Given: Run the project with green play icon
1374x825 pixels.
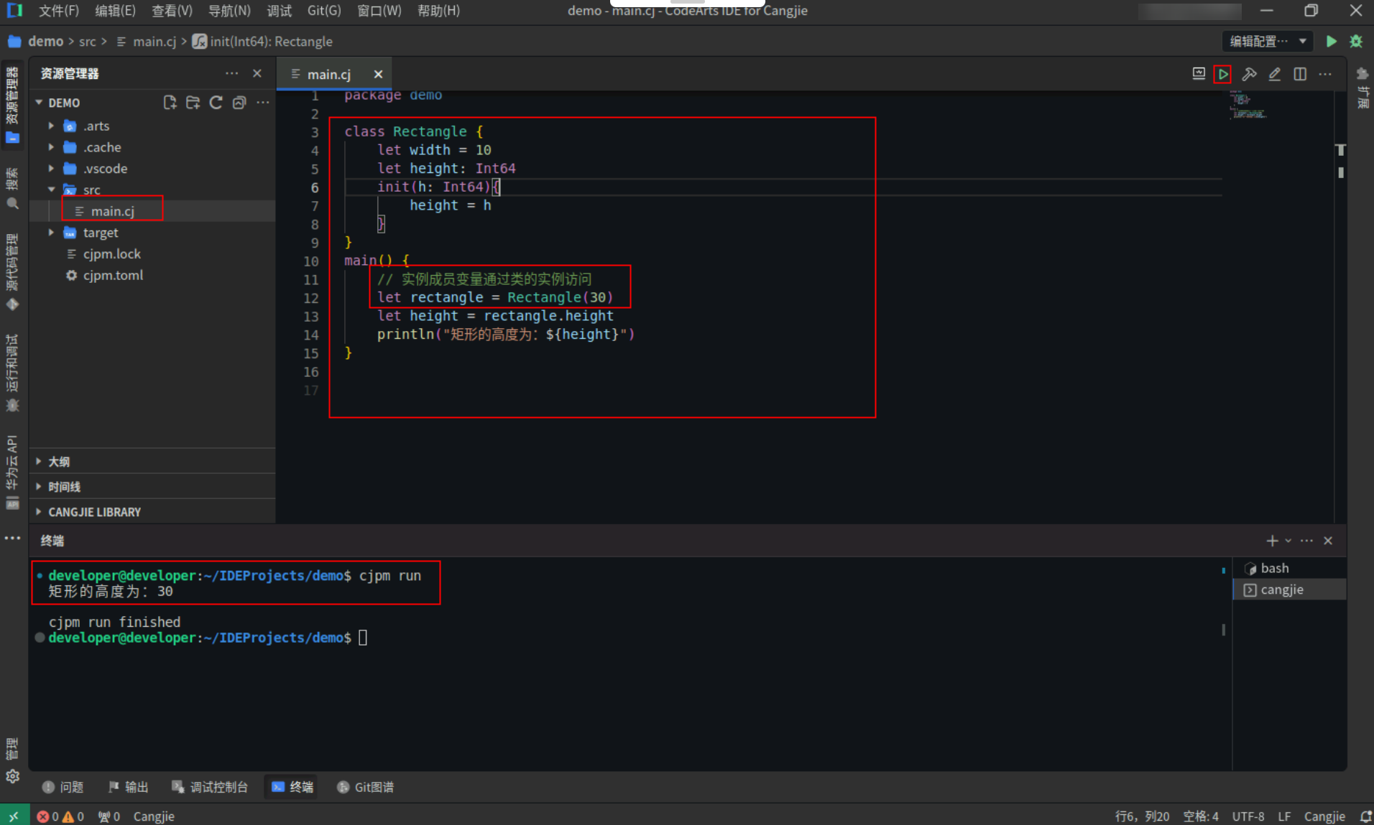Looking at the screenshot, I should (1331, 42).
